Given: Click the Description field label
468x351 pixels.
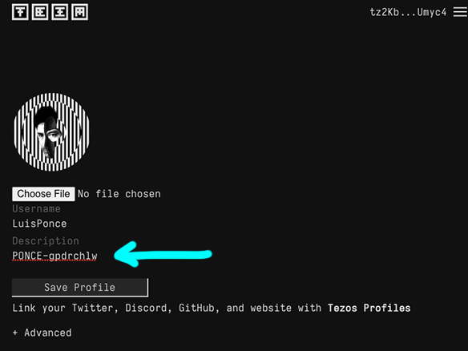Looking at the screenshot, I should [x=46, y=241].
